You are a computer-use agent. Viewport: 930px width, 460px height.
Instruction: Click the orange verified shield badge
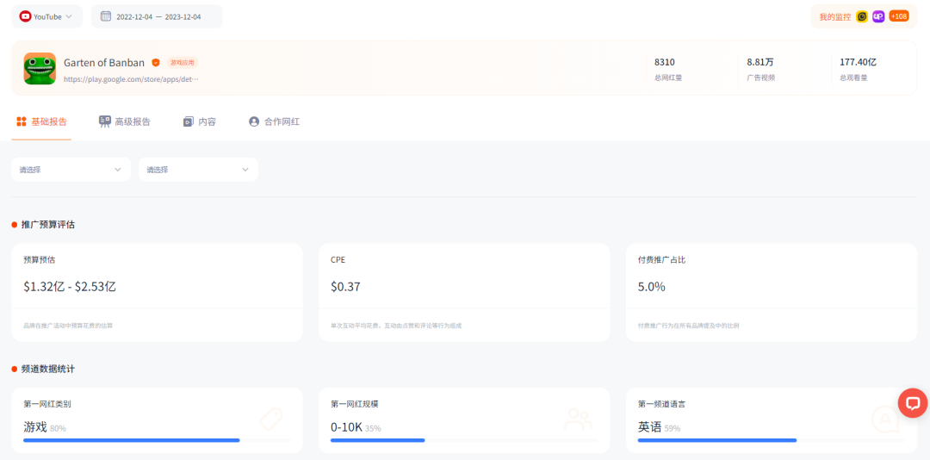tap(155, 62)
